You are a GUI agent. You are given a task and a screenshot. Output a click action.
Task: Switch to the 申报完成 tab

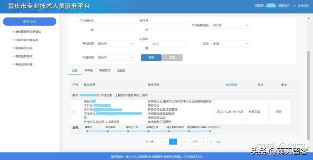click(105, 70)
